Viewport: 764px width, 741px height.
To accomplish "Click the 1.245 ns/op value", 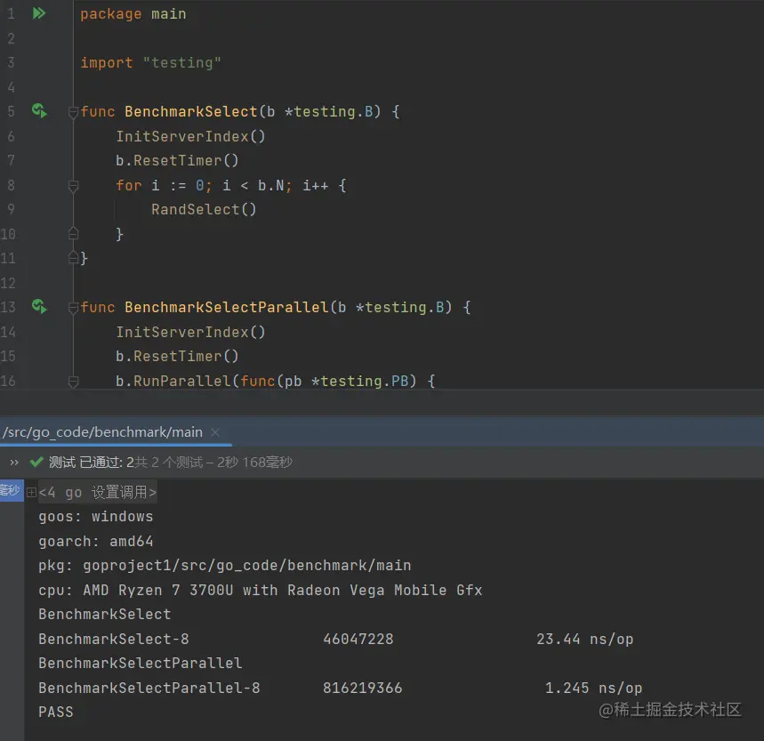I will tap(593, 688).
